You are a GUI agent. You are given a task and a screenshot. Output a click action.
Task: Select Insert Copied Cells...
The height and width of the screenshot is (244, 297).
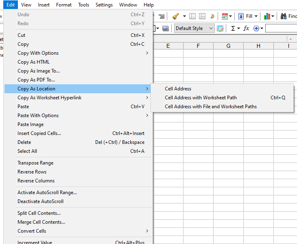(x=78, y=133)
